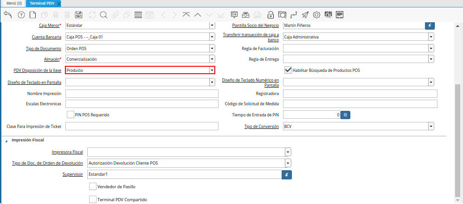
Task: Open the Help icon in toolbar
Action: click(x=21, y=15)
